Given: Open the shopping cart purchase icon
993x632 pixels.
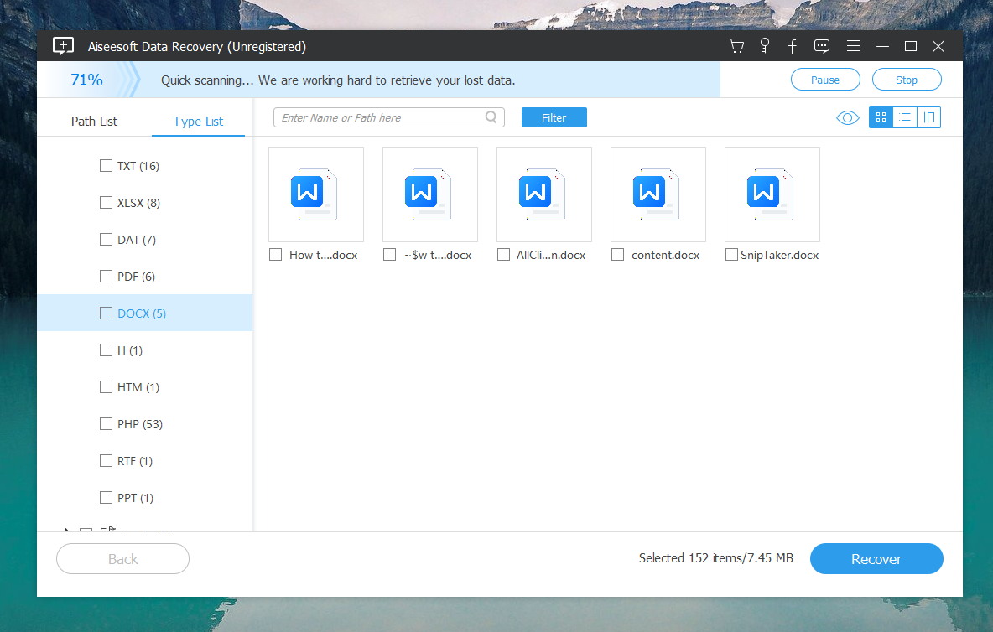Looking at the screenshot, I should (736, 46).
